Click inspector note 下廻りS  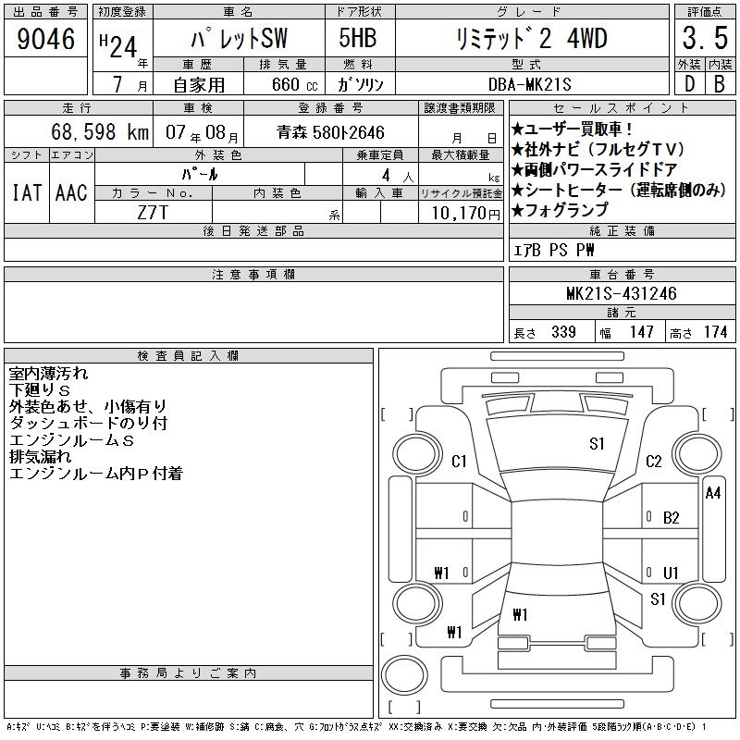coord(40,389)
